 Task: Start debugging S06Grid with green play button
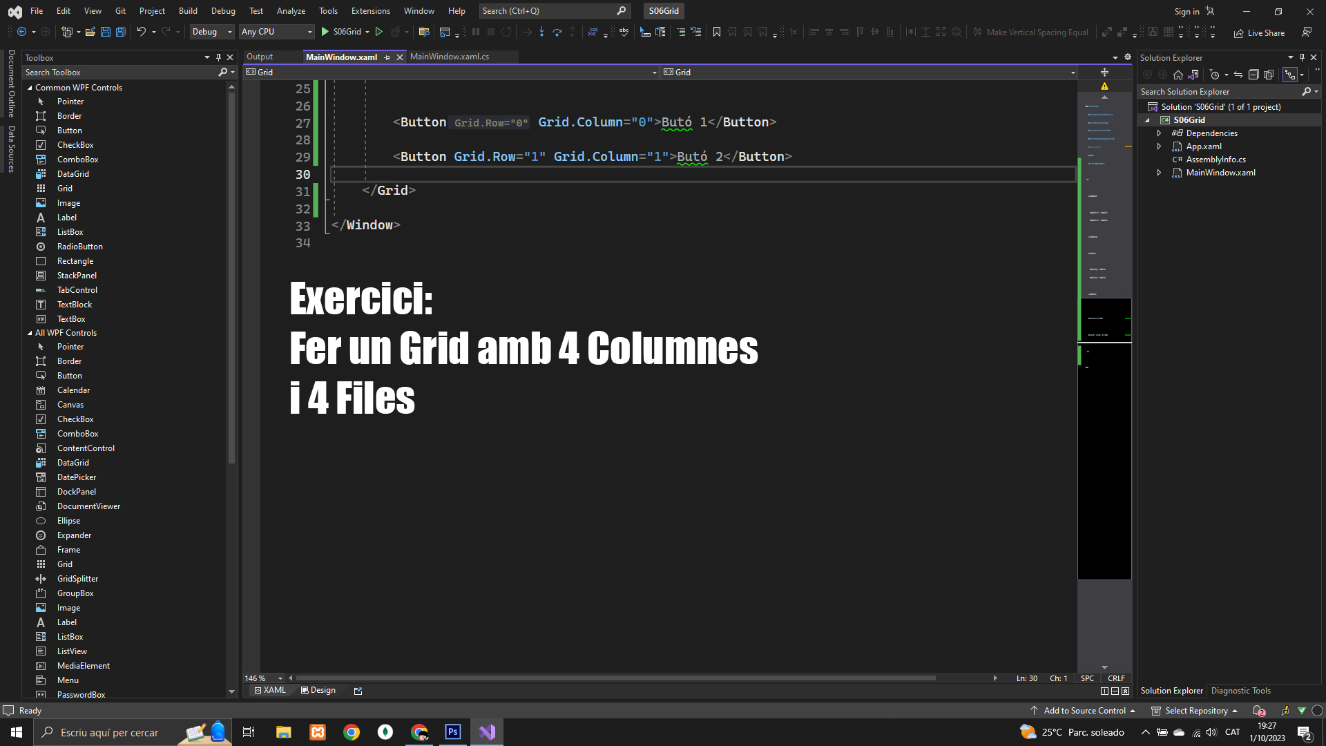[325, 32]
